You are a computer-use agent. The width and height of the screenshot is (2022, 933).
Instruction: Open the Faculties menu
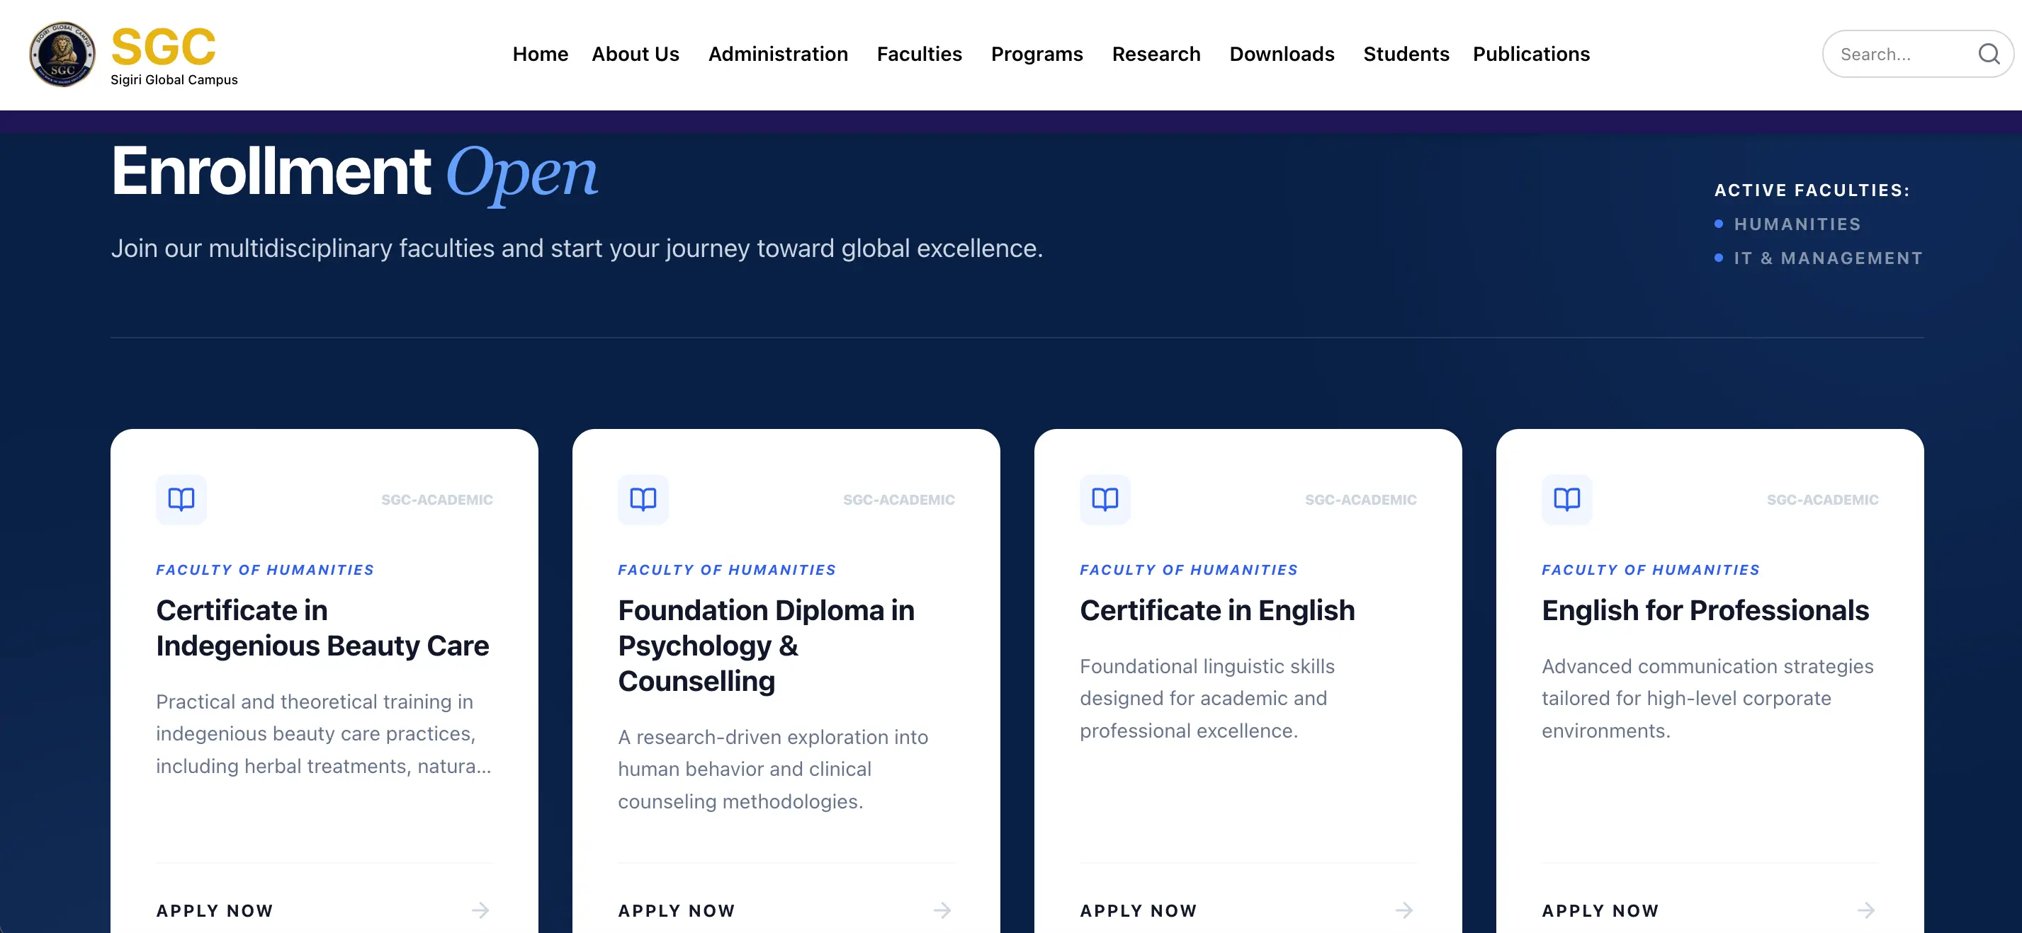pyautogui.click(x=919, y=54)
